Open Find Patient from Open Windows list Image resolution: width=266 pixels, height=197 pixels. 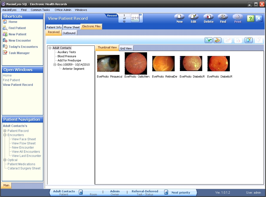11,80
